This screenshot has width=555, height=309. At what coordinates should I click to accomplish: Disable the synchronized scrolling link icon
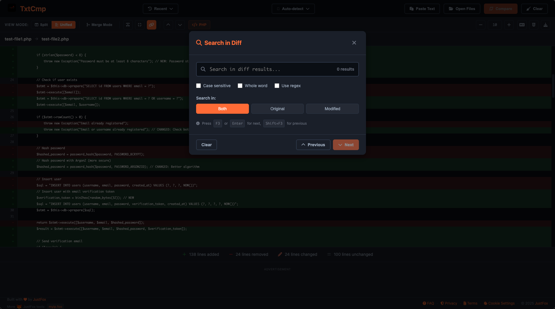[152, 25]
